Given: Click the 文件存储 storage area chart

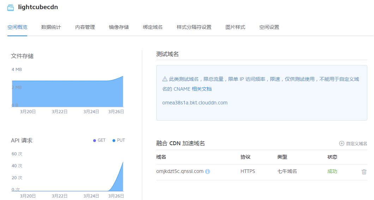Looking at the screenshot, I should [x=67, y=93].
